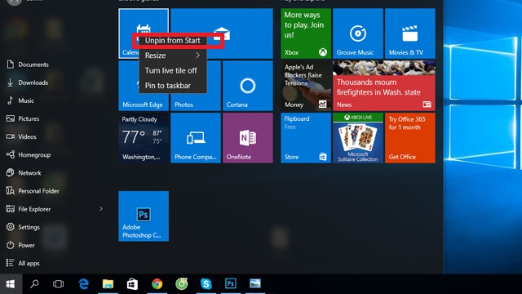This screenshot has width=522, height=294.
Task: Open Downloads folder from Start list
Action: (27, 82)
